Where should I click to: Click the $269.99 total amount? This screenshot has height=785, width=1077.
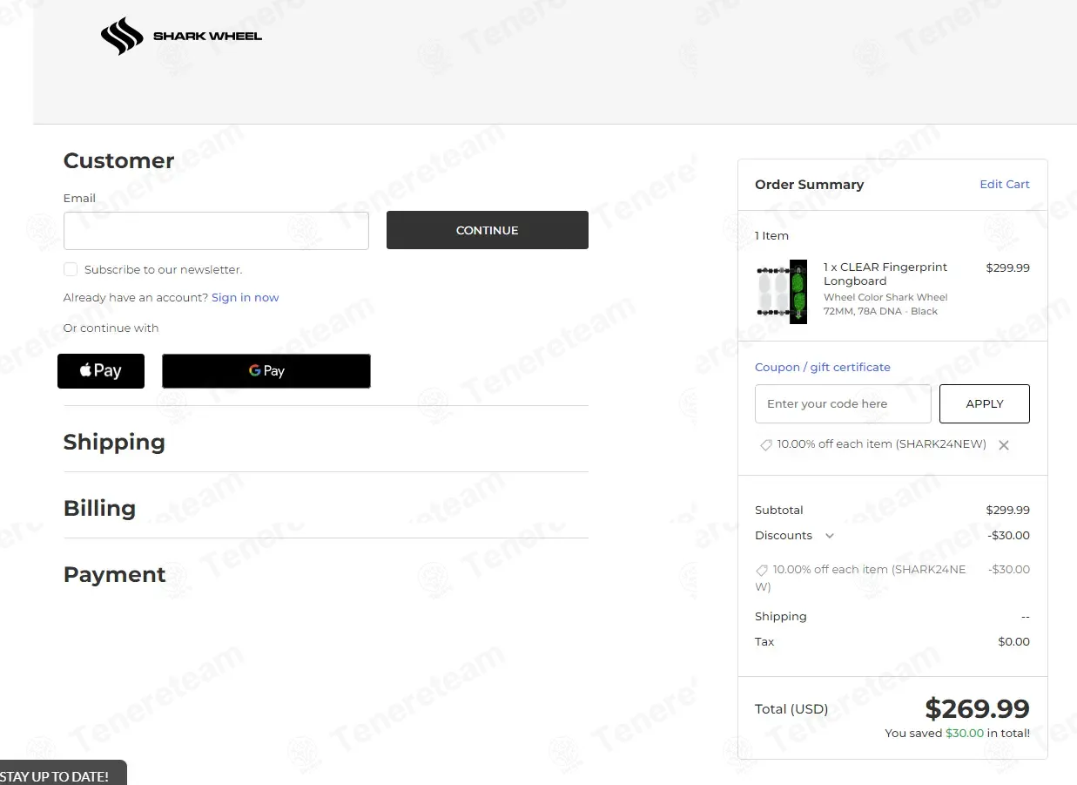[x=977, y=708]
